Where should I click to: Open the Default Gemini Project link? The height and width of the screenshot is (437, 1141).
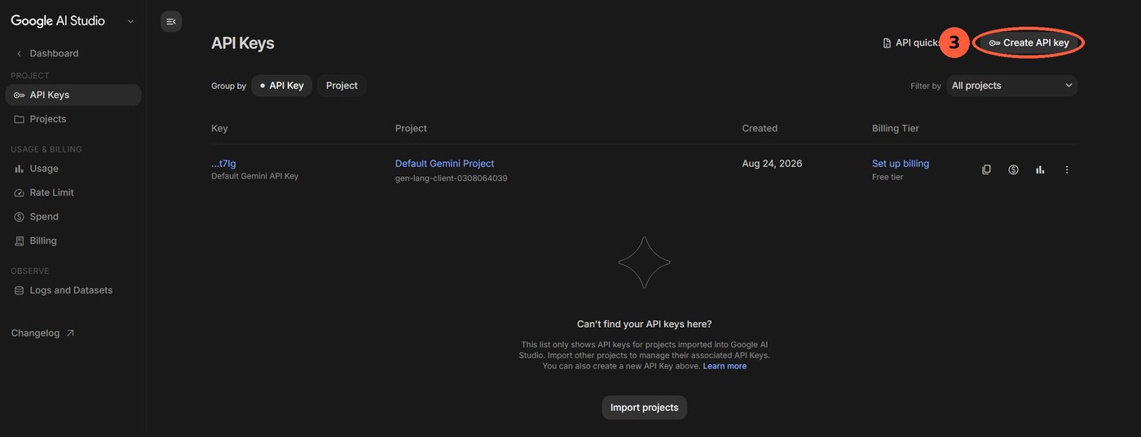[444, 163]
